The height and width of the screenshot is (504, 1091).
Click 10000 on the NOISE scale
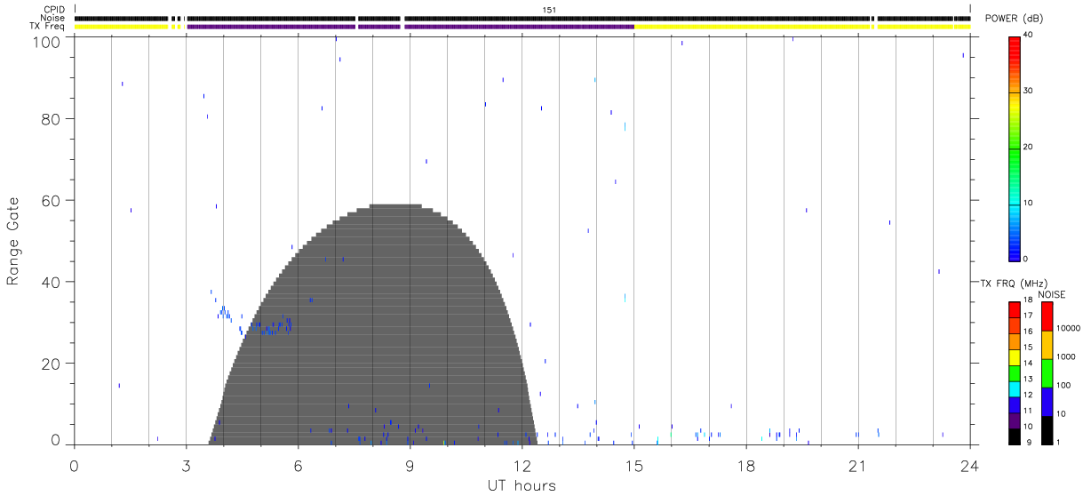(1071, 328)
